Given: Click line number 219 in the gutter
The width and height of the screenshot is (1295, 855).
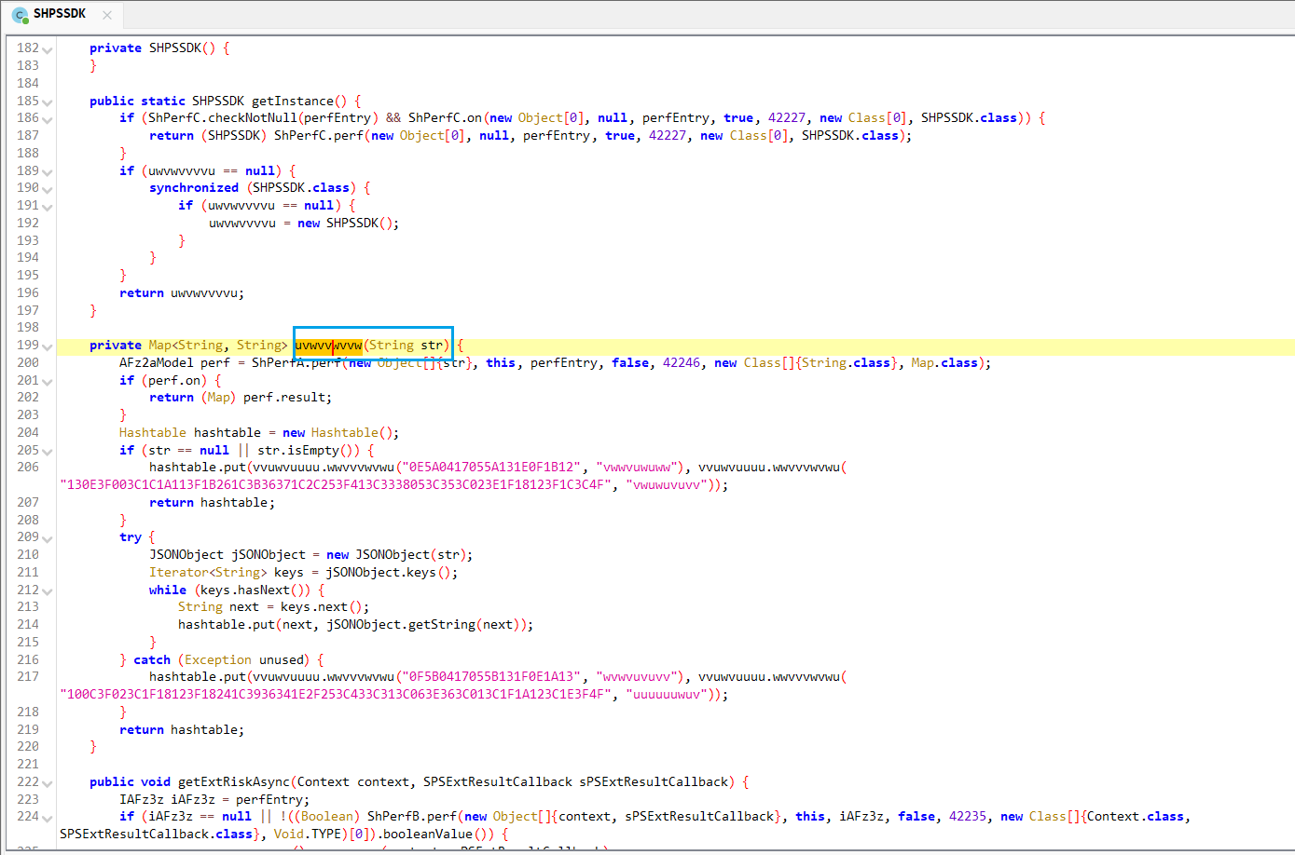Looking at the screenshot, I should 28,729.
